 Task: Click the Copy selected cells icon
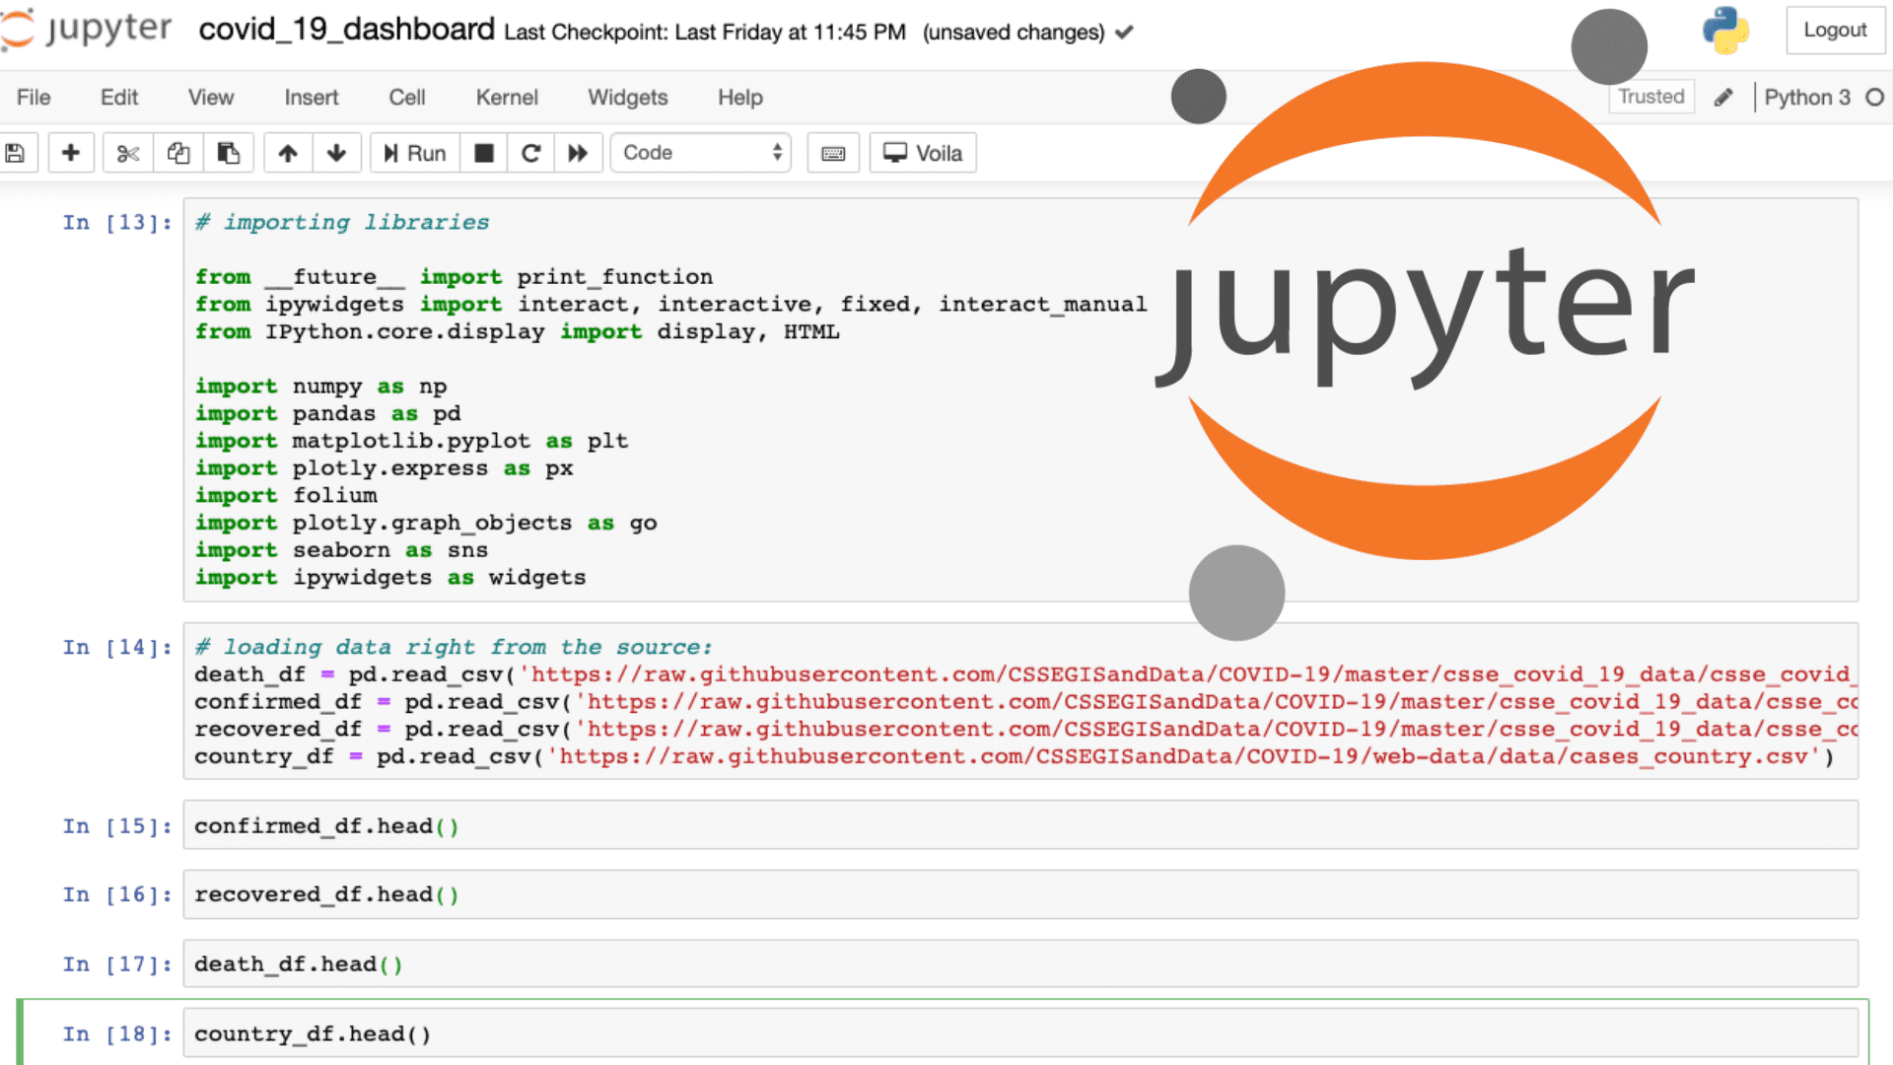178,154
